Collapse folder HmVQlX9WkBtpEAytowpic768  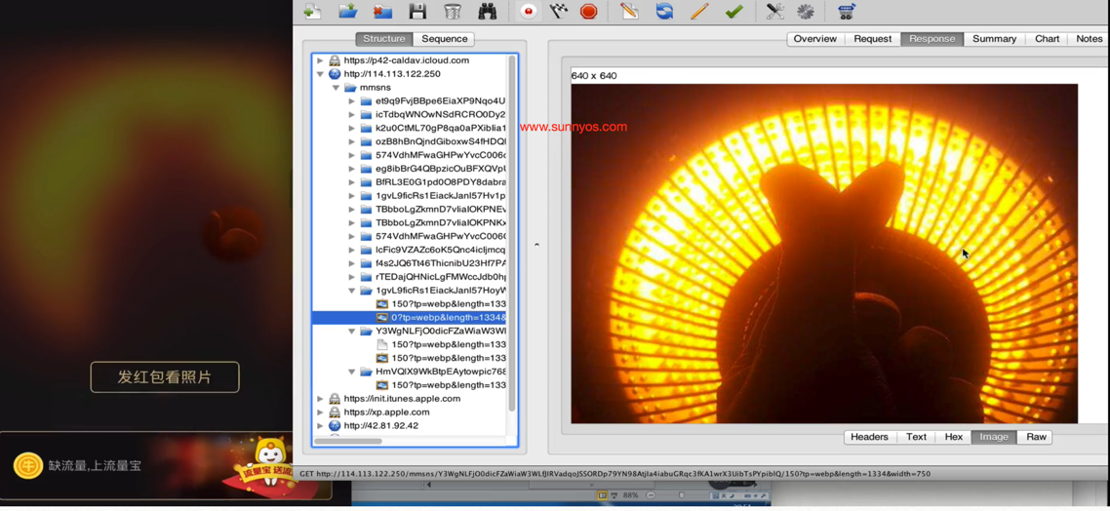click(352, 372)
